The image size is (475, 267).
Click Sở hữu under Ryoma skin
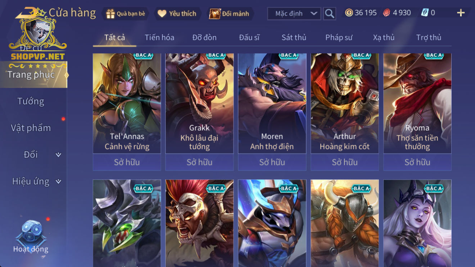click(x=417, y=162)
